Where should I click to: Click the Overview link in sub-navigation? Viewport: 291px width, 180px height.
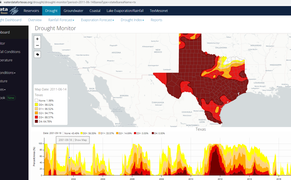35,20
